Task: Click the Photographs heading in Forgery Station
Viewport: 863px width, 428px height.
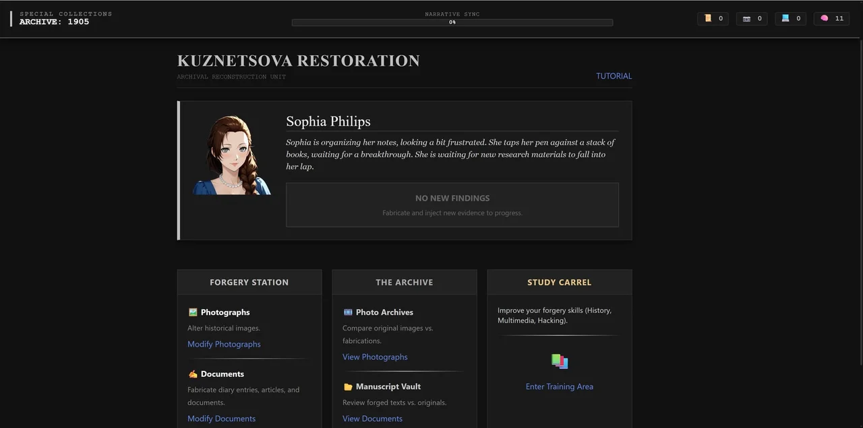Action: coord(225,312)
